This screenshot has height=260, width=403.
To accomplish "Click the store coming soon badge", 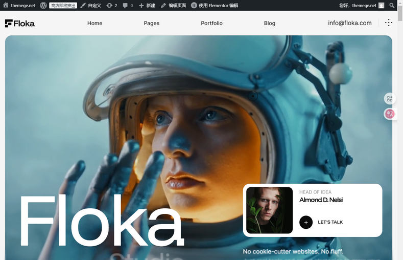I will click(63, 6).
